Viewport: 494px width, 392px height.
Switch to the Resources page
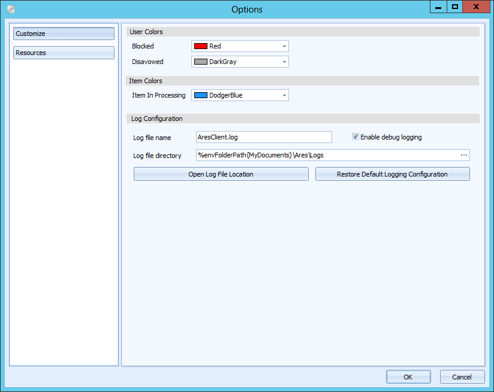click(x=63, y=53)
